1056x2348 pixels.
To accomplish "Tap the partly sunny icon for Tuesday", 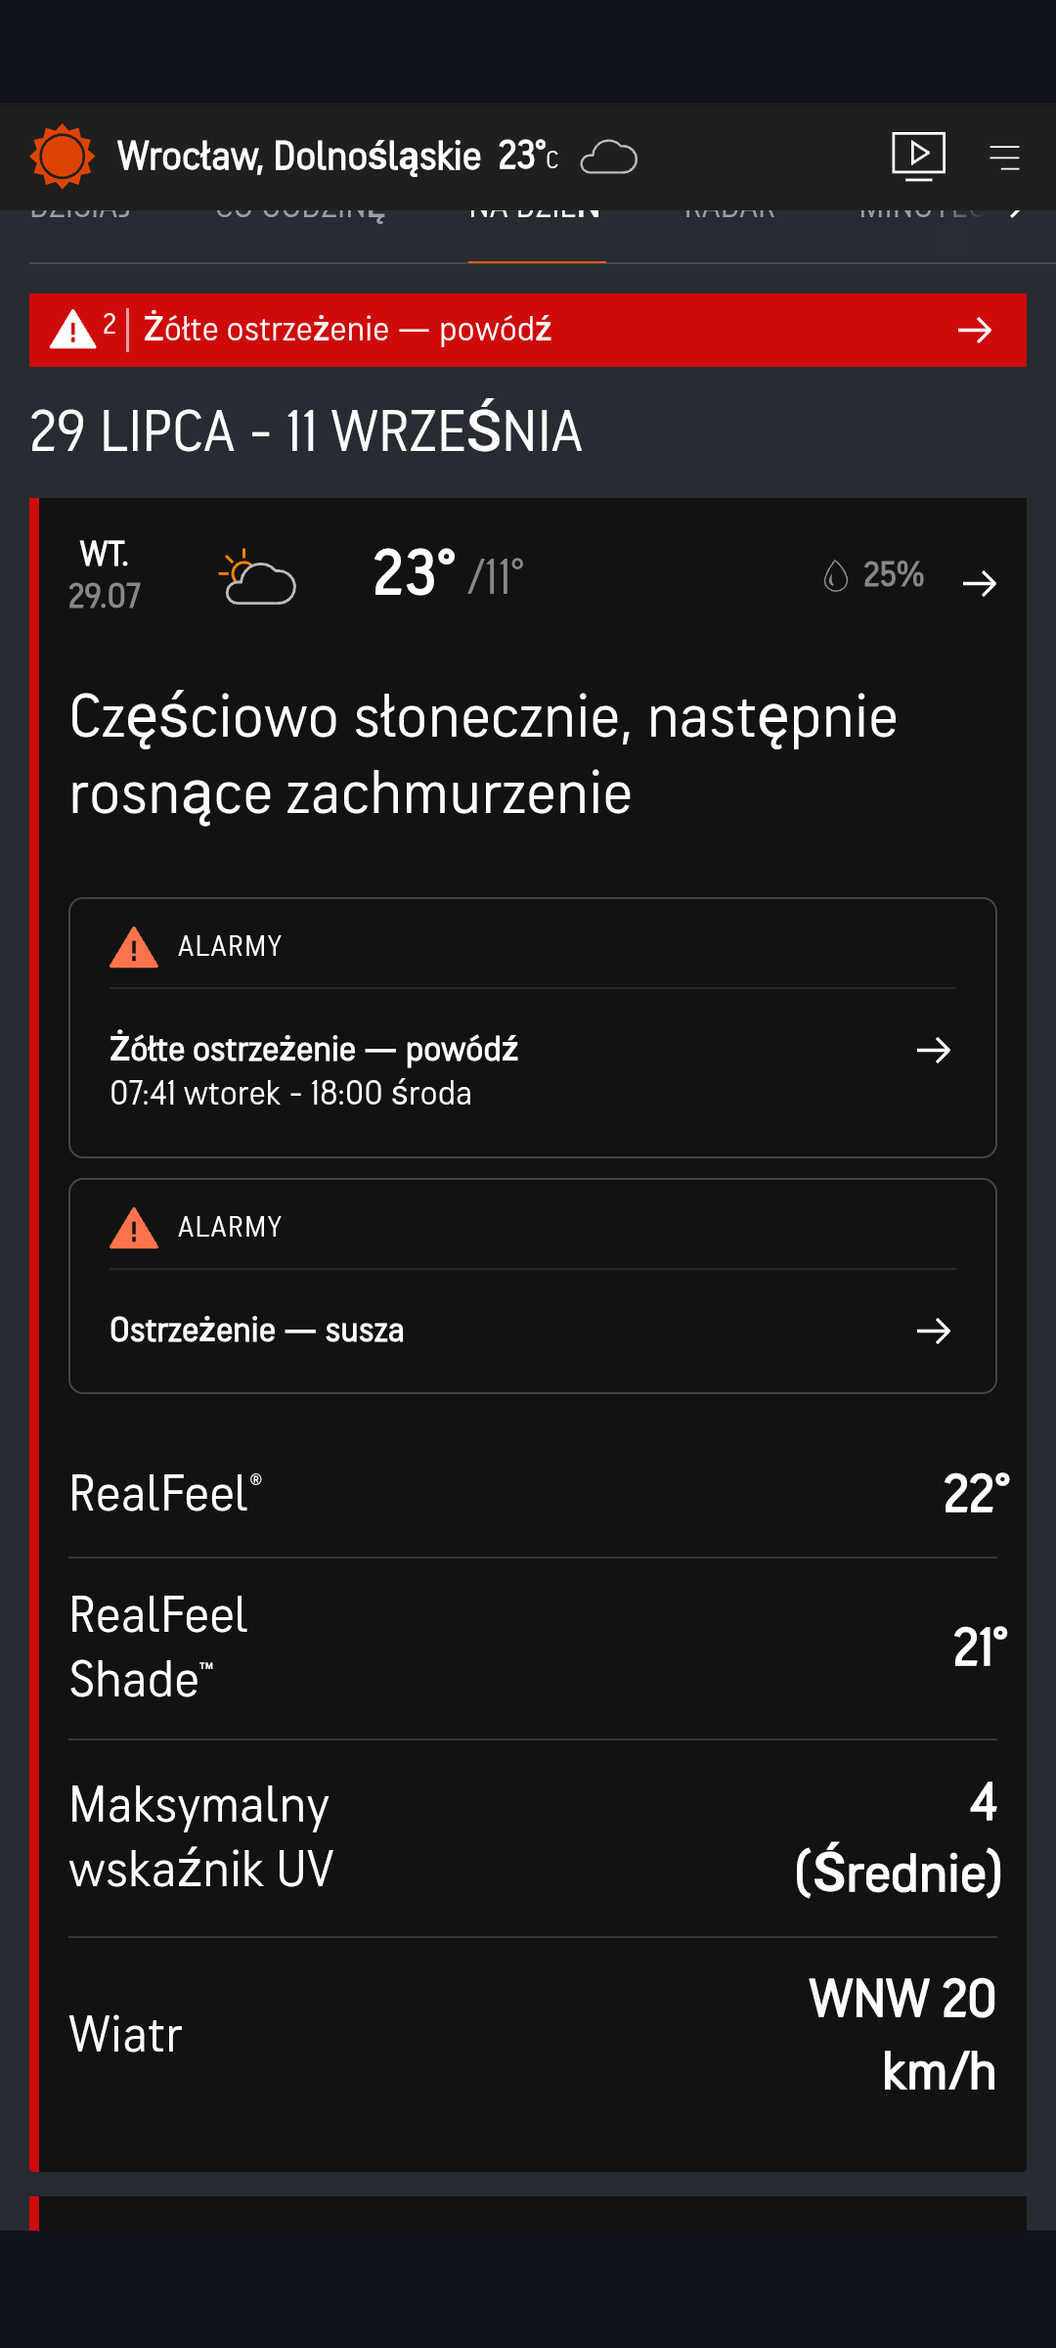I will click(257, 577).
